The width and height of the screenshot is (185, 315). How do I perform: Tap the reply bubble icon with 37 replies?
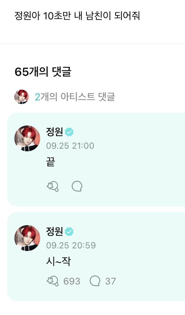point(95,281)
